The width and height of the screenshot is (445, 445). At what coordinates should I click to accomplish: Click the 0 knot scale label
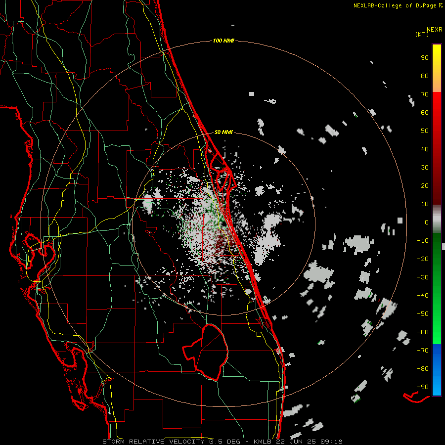(427, 222)
